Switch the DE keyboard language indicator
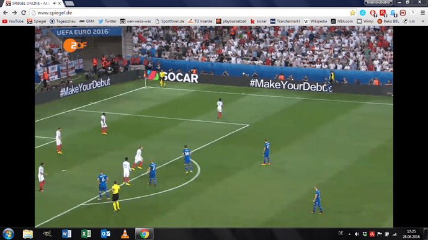Screen dimensions: 428x240 (x=341, y=233)
